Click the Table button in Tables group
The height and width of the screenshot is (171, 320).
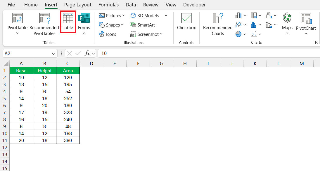[68, 22]
